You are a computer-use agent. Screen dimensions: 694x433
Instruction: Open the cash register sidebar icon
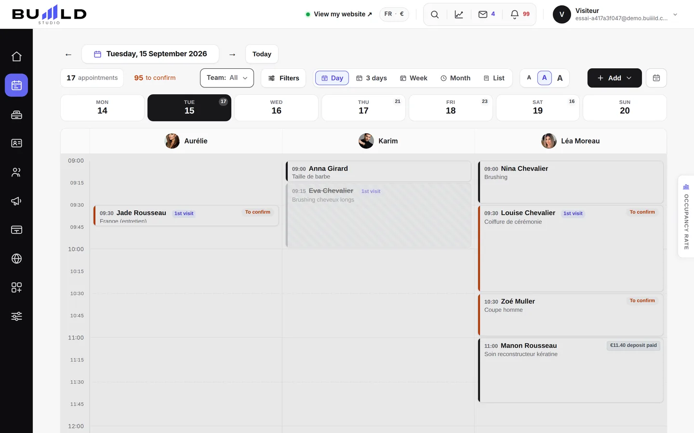16,115
